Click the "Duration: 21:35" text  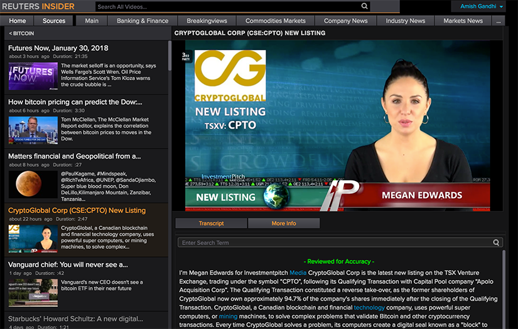(70, 56)
